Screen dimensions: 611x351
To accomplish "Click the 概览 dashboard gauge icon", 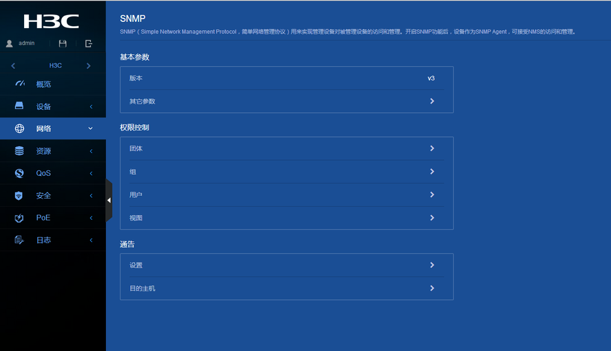I will (19, 84).
